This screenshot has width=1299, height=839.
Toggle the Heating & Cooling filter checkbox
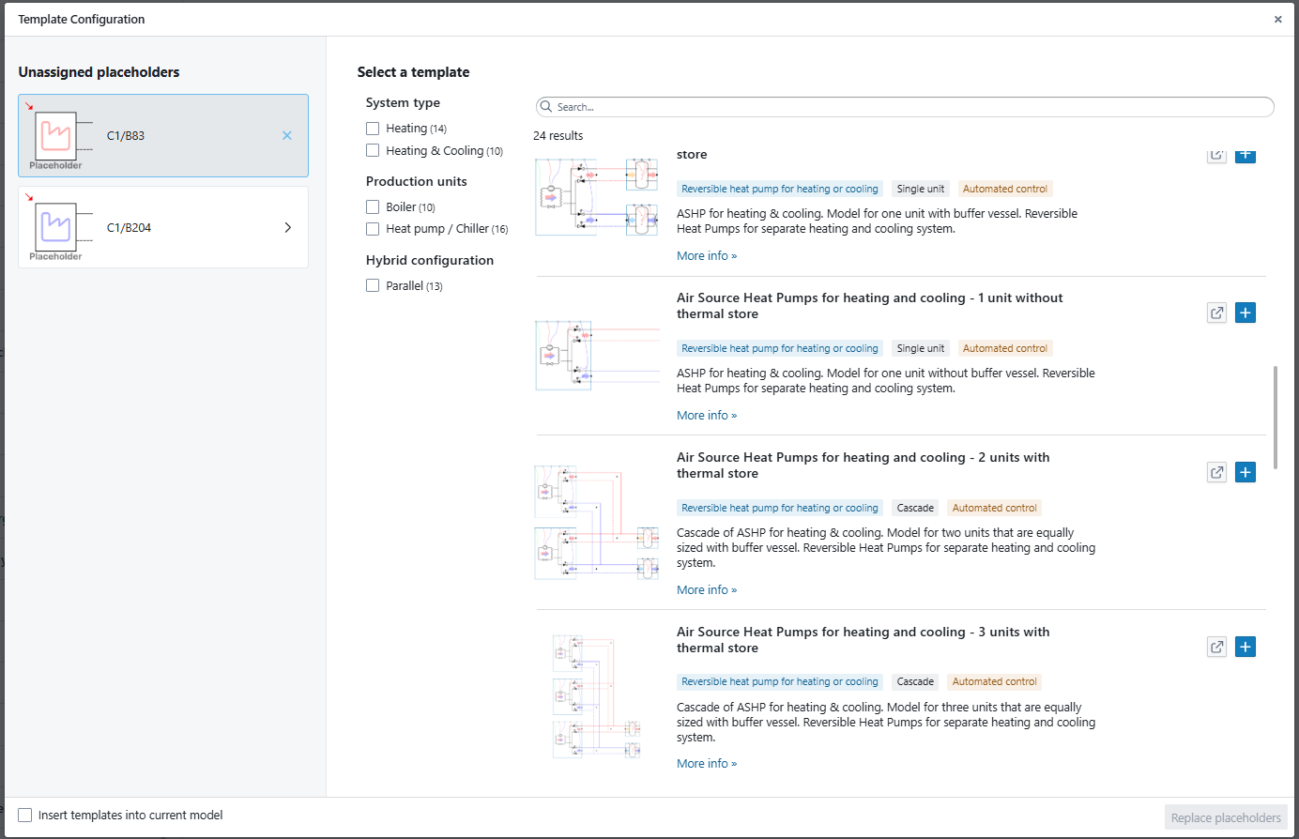click(x=373, y=150)
